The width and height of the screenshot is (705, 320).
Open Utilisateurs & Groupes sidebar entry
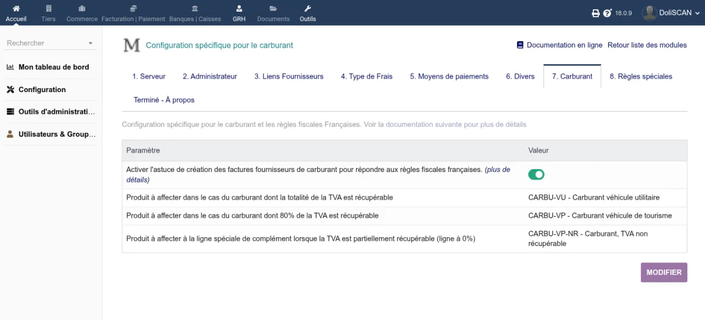coord(57,134)
